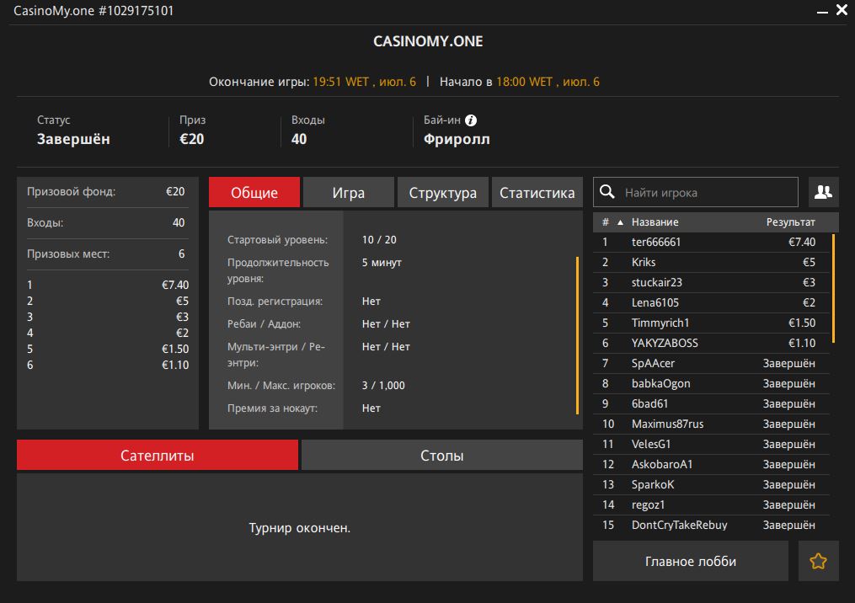Open the Структура tab
The width and height of the screenshot is (855, 603).
(x=442, y=193)
